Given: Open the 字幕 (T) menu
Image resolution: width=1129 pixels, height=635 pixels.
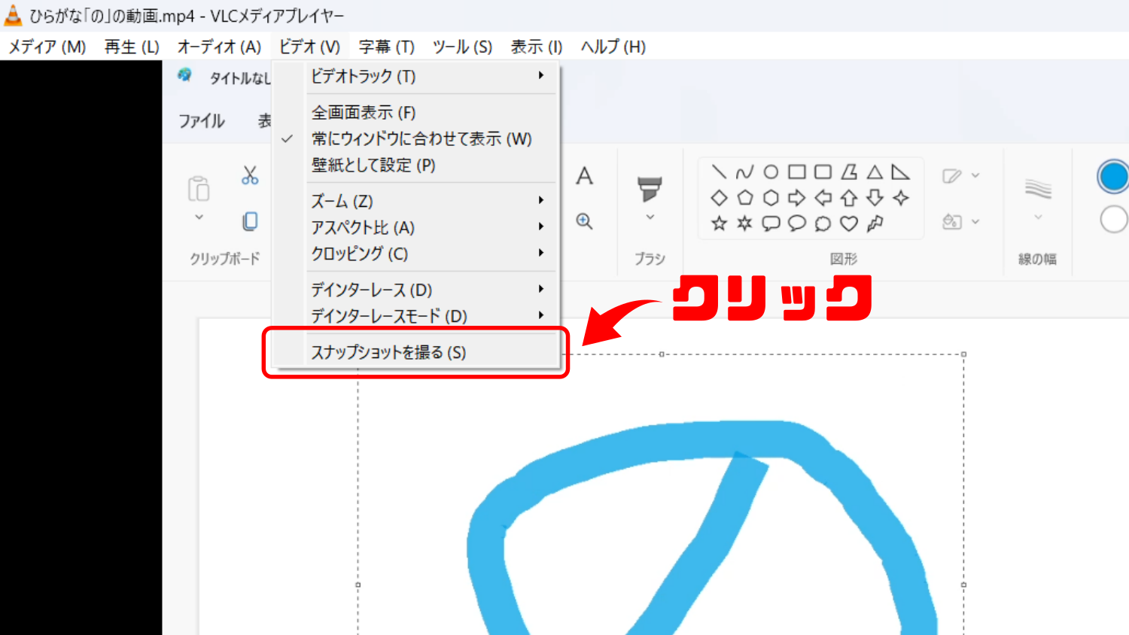Looking at the screenshot, I should (386, 47).
